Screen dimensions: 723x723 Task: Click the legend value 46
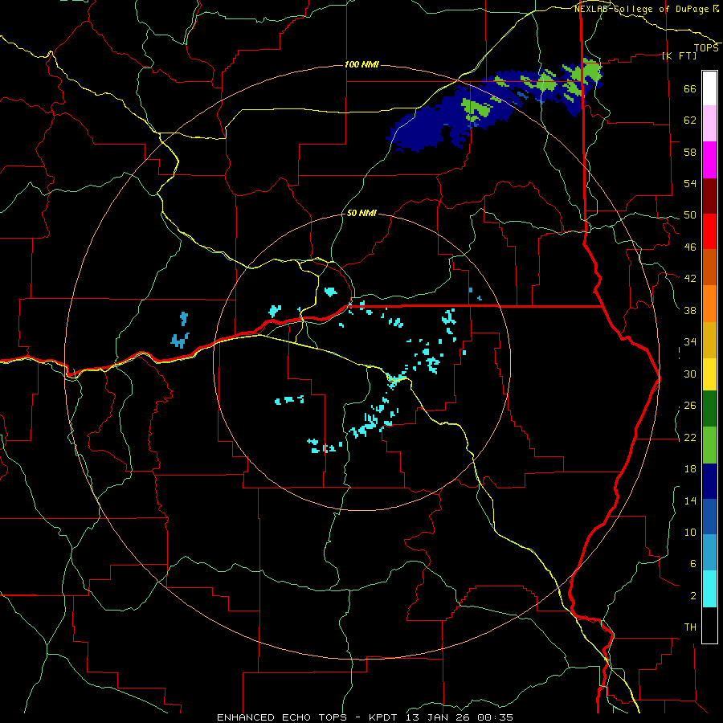tap(690, 247)
